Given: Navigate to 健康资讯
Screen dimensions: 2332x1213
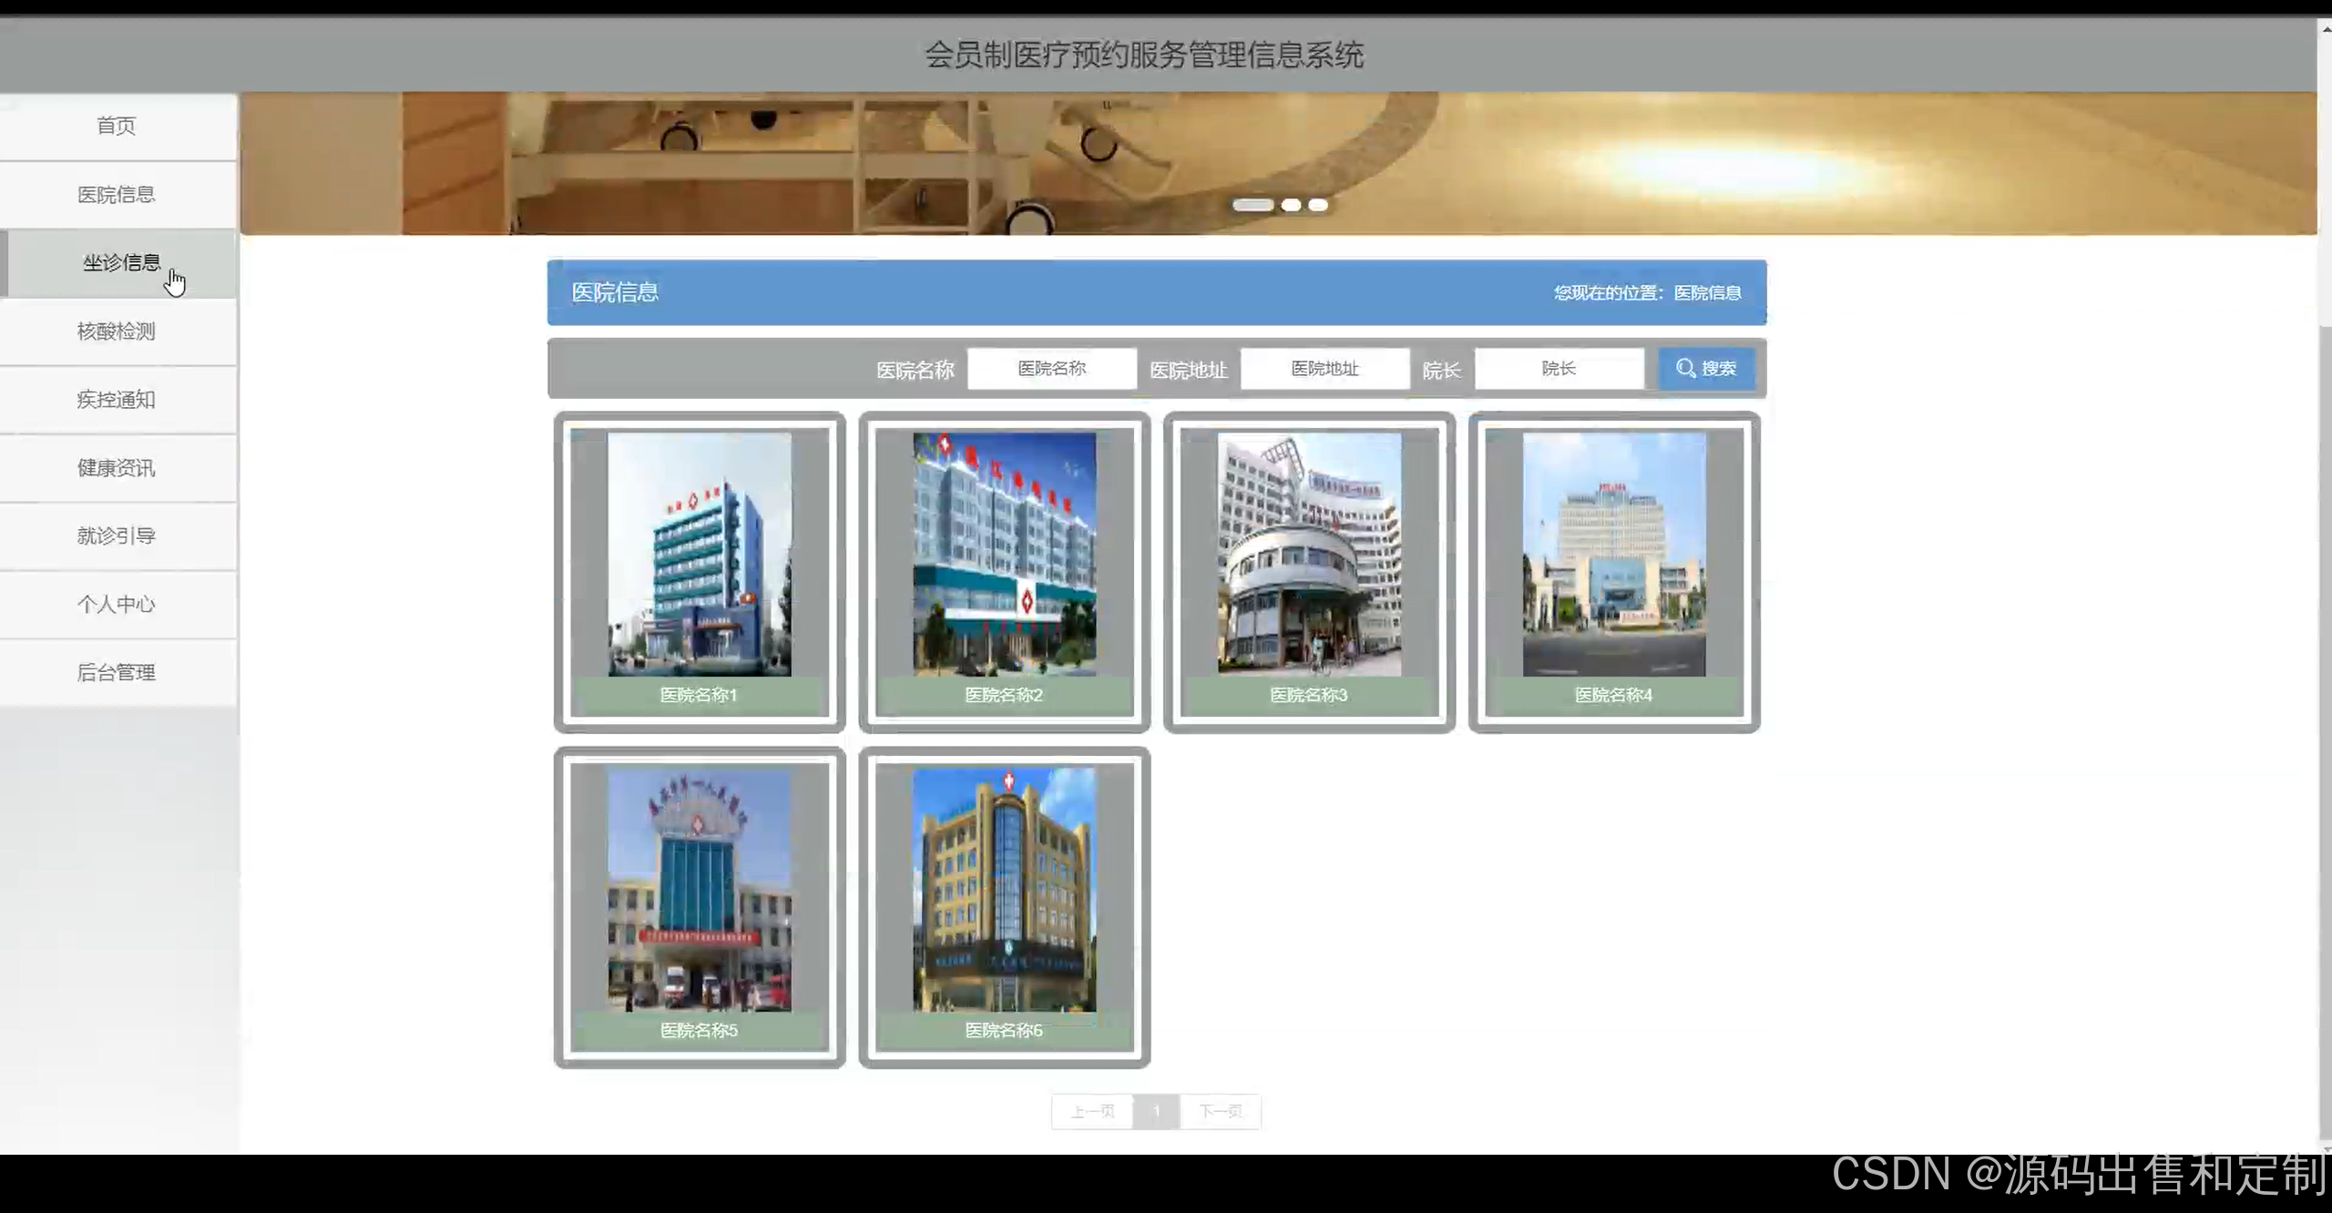Looking at the screenshot, I should tap(117, 468).
